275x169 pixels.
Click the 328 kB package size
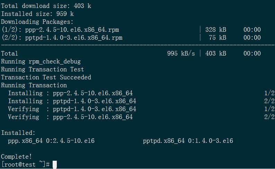pyautogui.click(x=215, y=30)
